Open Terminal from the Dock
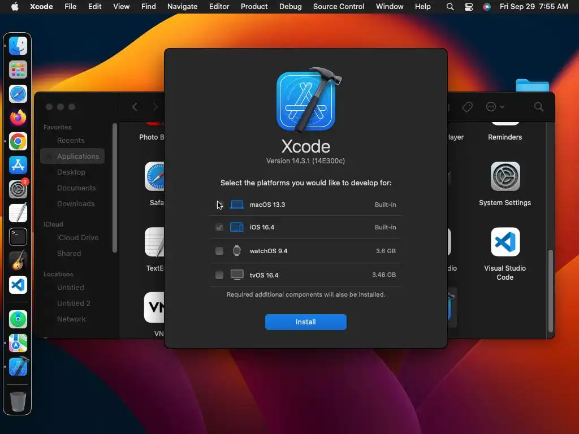579x434 pixels. tap(18, 237)
